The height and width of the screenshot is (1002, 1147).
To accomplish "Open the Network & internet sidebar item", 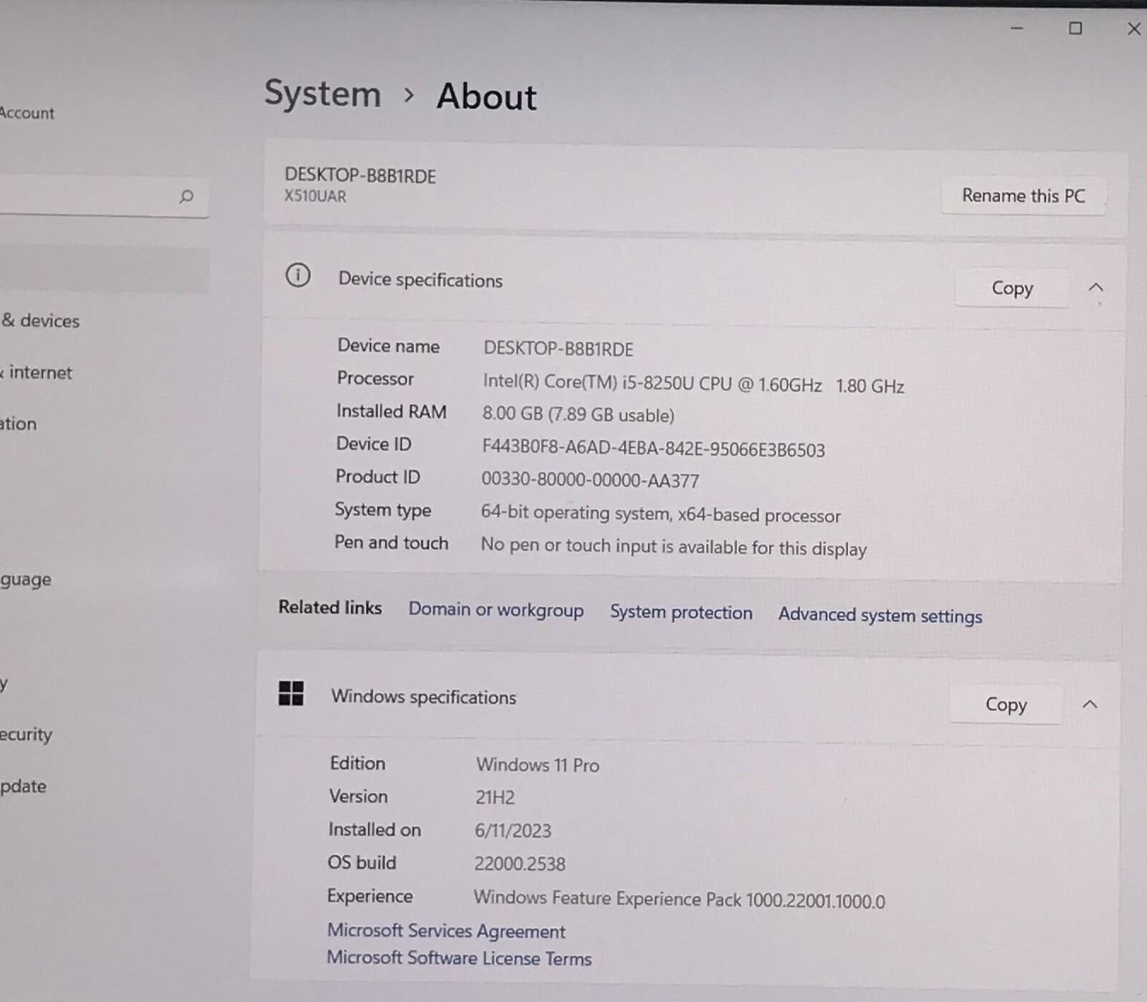I will pos(36,372).
